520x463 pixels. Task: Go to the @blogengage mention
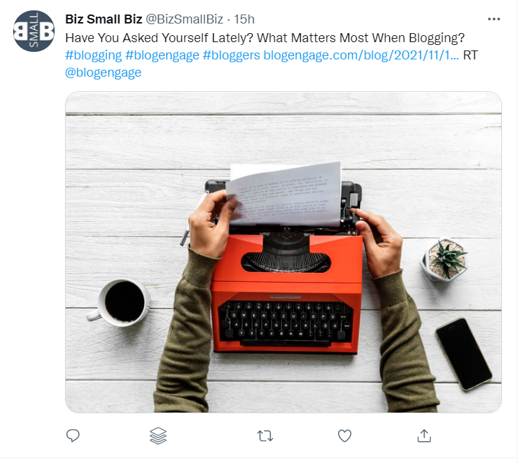103,73
